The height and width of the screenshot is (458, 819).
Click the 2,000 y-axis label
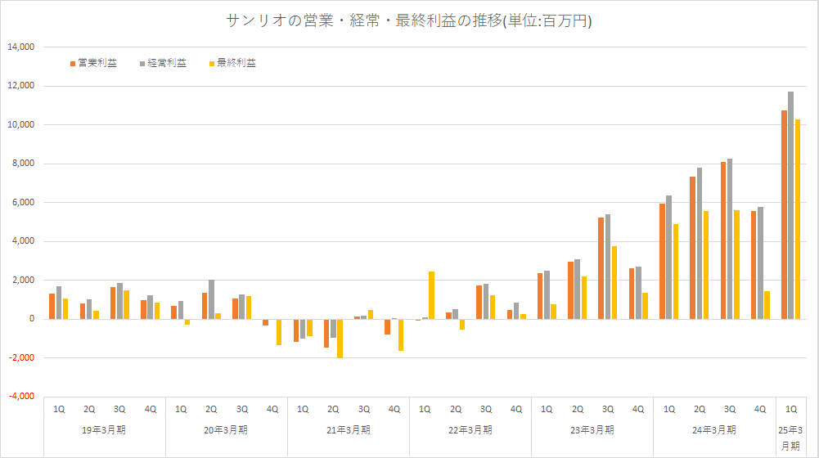click(23, 280)
